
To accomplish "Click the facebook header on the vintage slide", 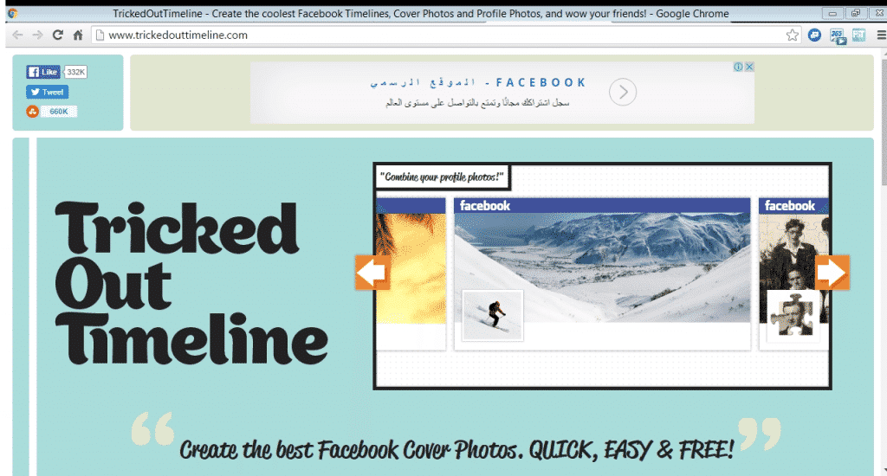I will point(793,205).
